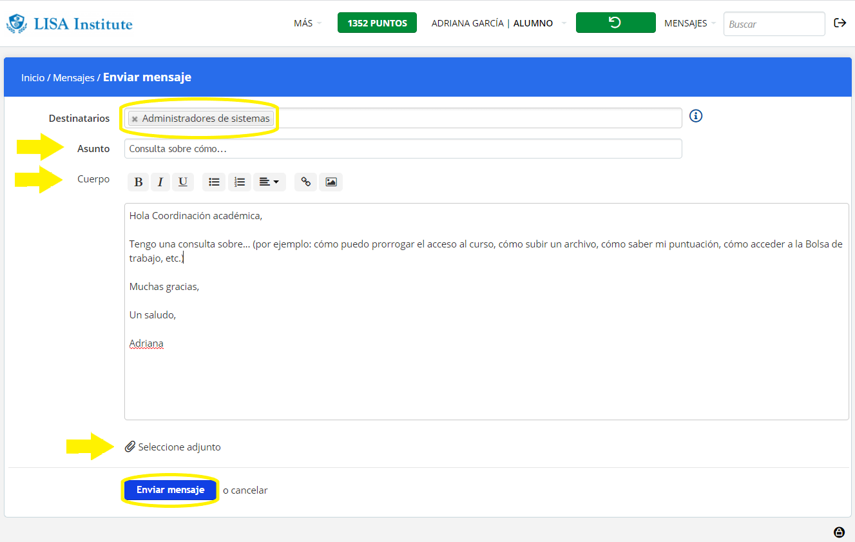Send the message with Enviar mensaje

pos(170,490)
